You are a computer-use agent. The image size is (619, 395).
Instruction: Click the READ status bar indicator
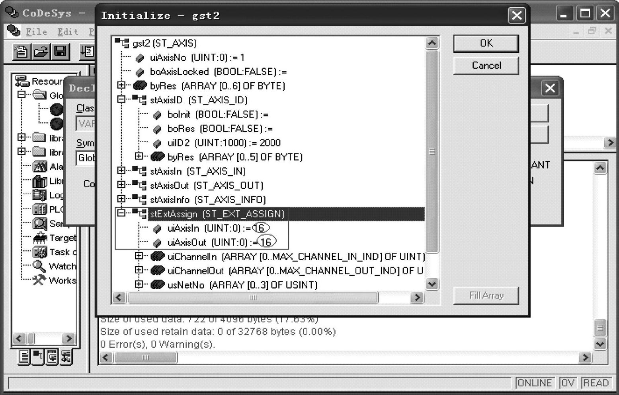point(596,383)
